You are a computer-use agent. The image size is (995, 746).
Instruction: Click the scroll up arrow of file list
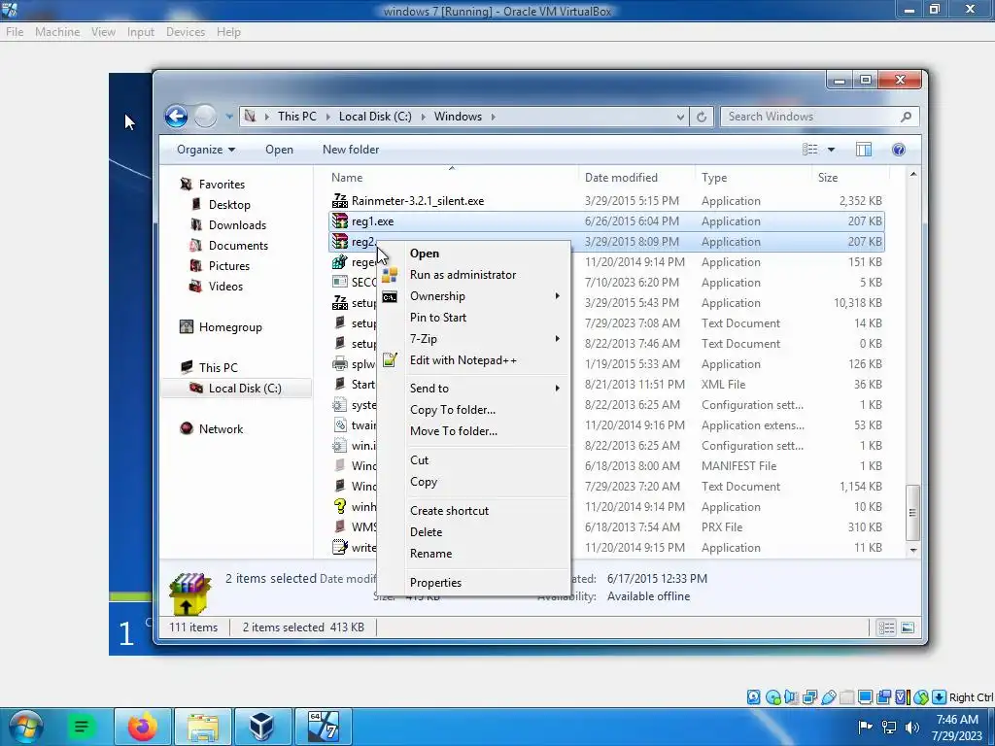[x=913, y=175]
